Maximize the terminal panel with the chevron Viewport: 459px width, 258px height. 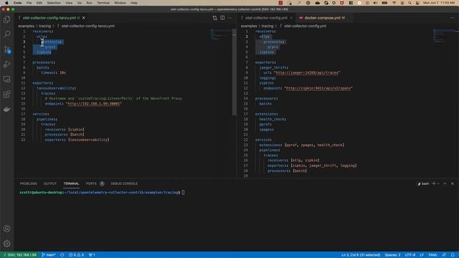pyautogui.click(x=445, y=183)
